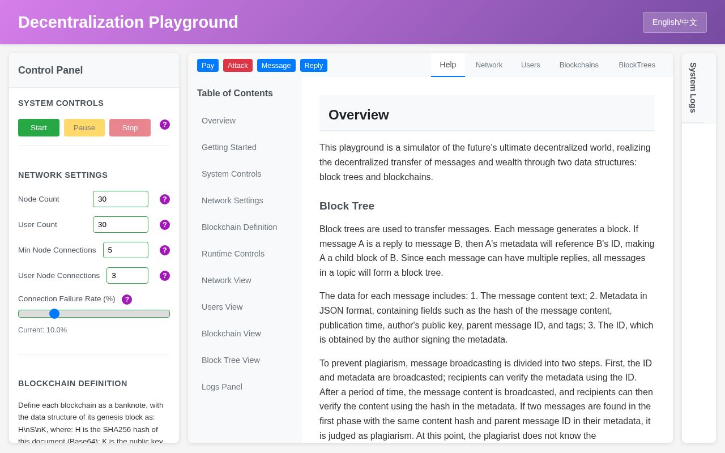This screenshot has width=725, height=453.
Task: Focus the Min Node Connections field
Action: [x=126, y=250]
